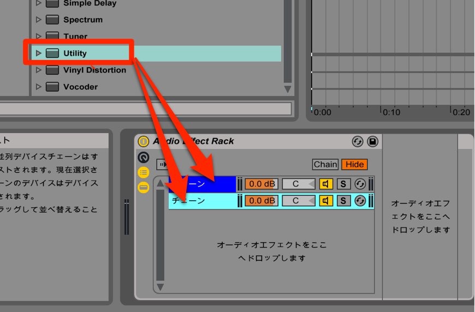Click browser scroll down arrow

click(288, 89)
